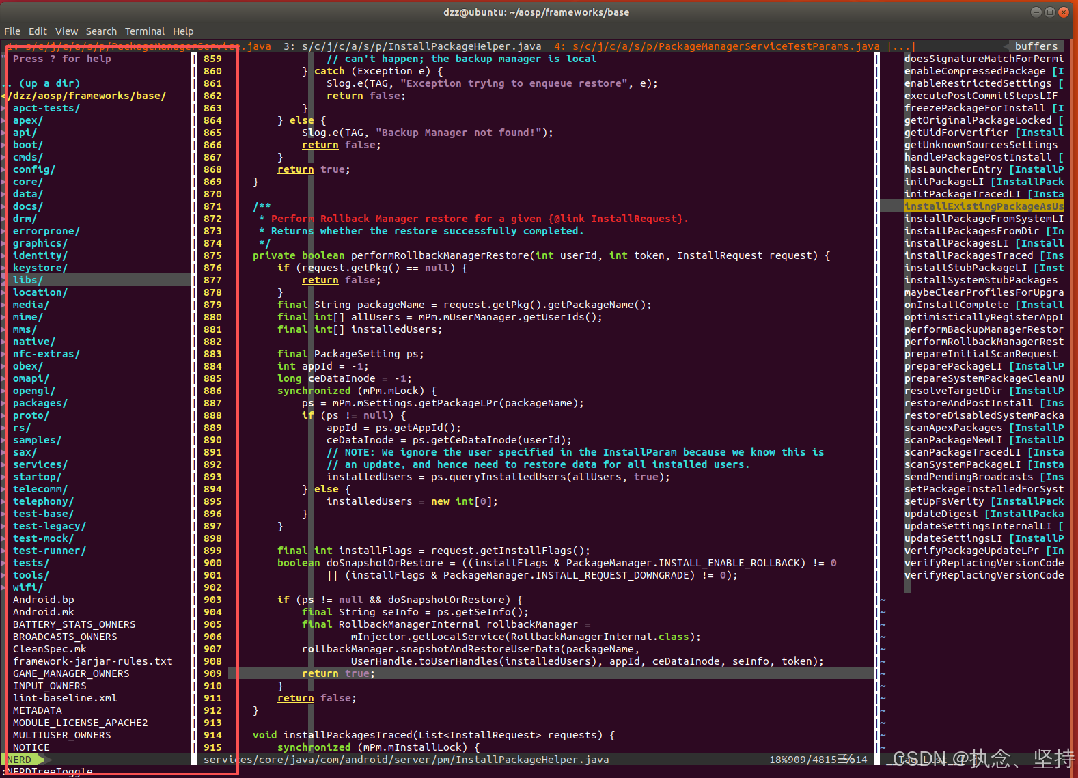Click the 'Press ? for help' hint
Screen dimensions: 1078x778
click(x=61, y=59)
